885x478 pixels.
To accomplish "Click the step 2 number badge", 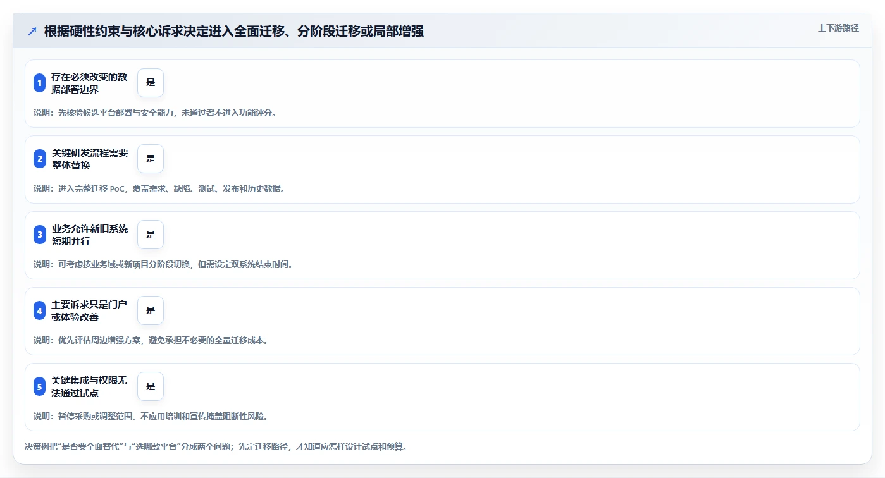I will tap(39, 159).
